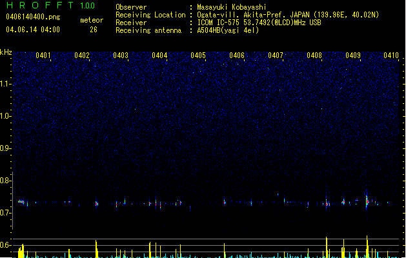The height and width of the screenshot is (258, 406).
Task: Click the tallest yellow intensity bar after 0409
Action: click(x=367, y=246)
